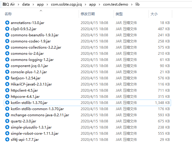Select file name httpcore-4.4.1.jar
This screenshot has height=147, width=192.
click(25, 97)
